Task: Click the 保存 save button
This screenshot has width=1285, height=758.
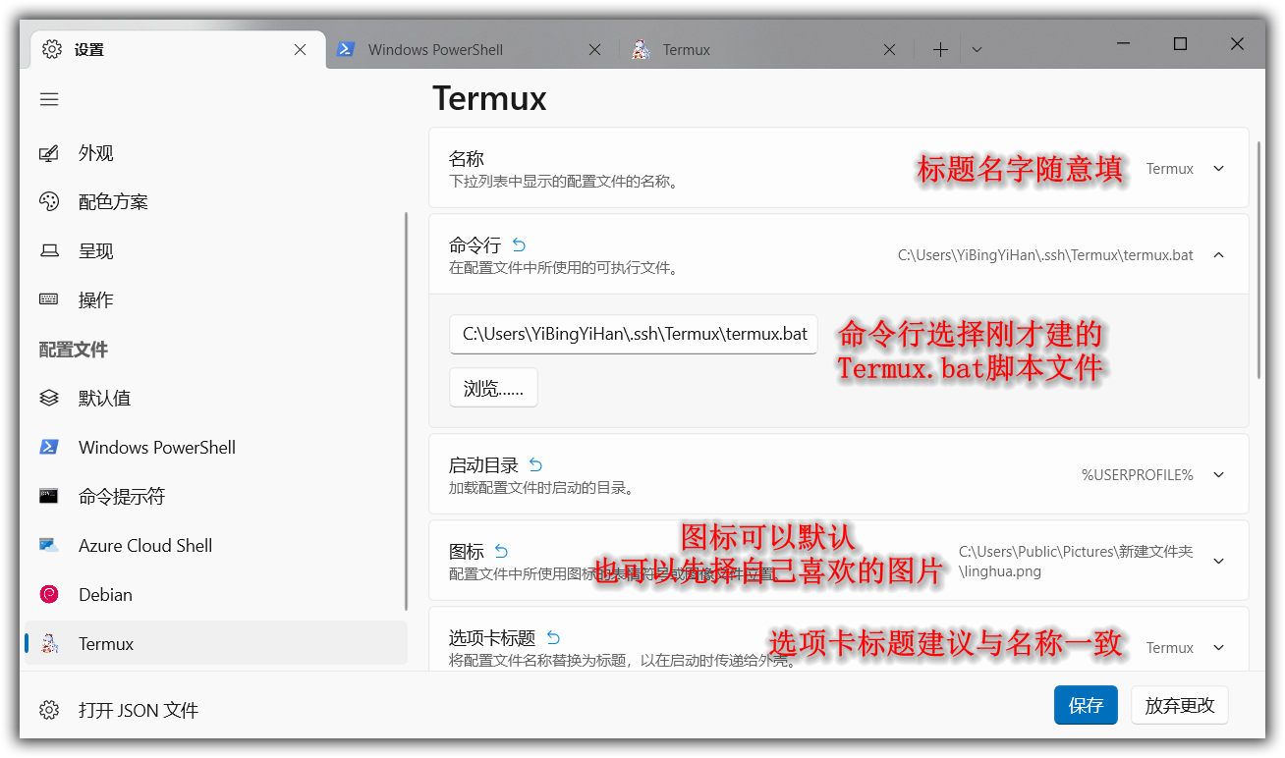Action: coord(1086,705)
